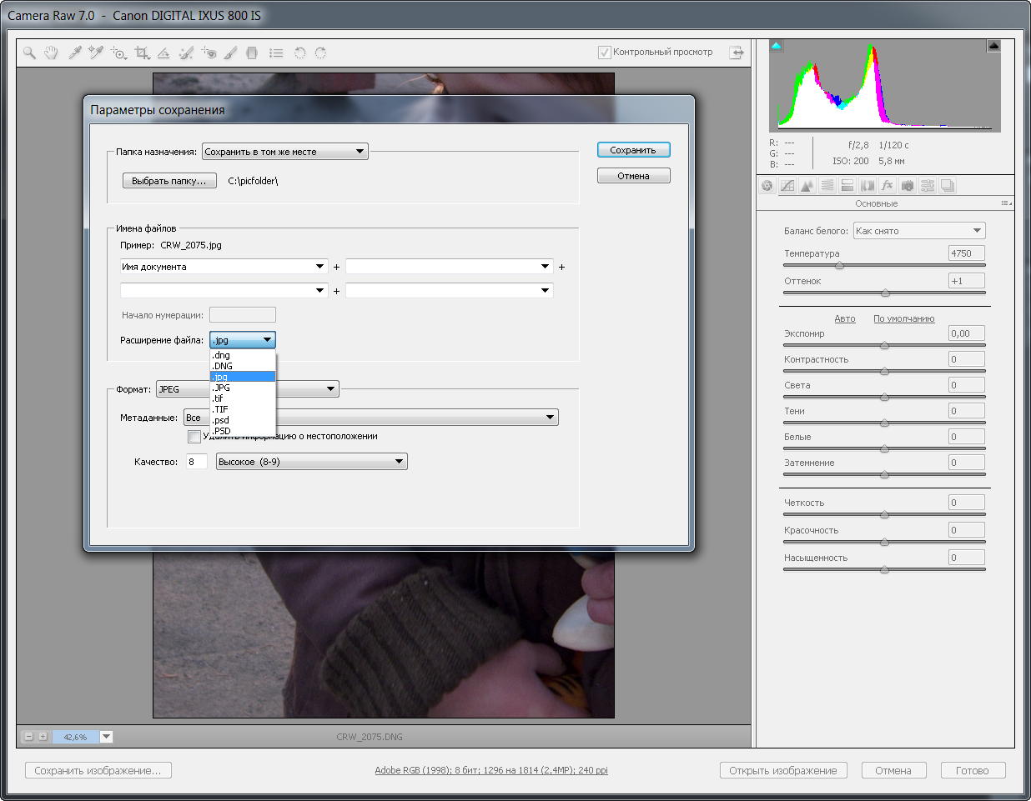Open the Папка назначения dropdown
The image size is (1031, 801).
[x=284, y=152]
